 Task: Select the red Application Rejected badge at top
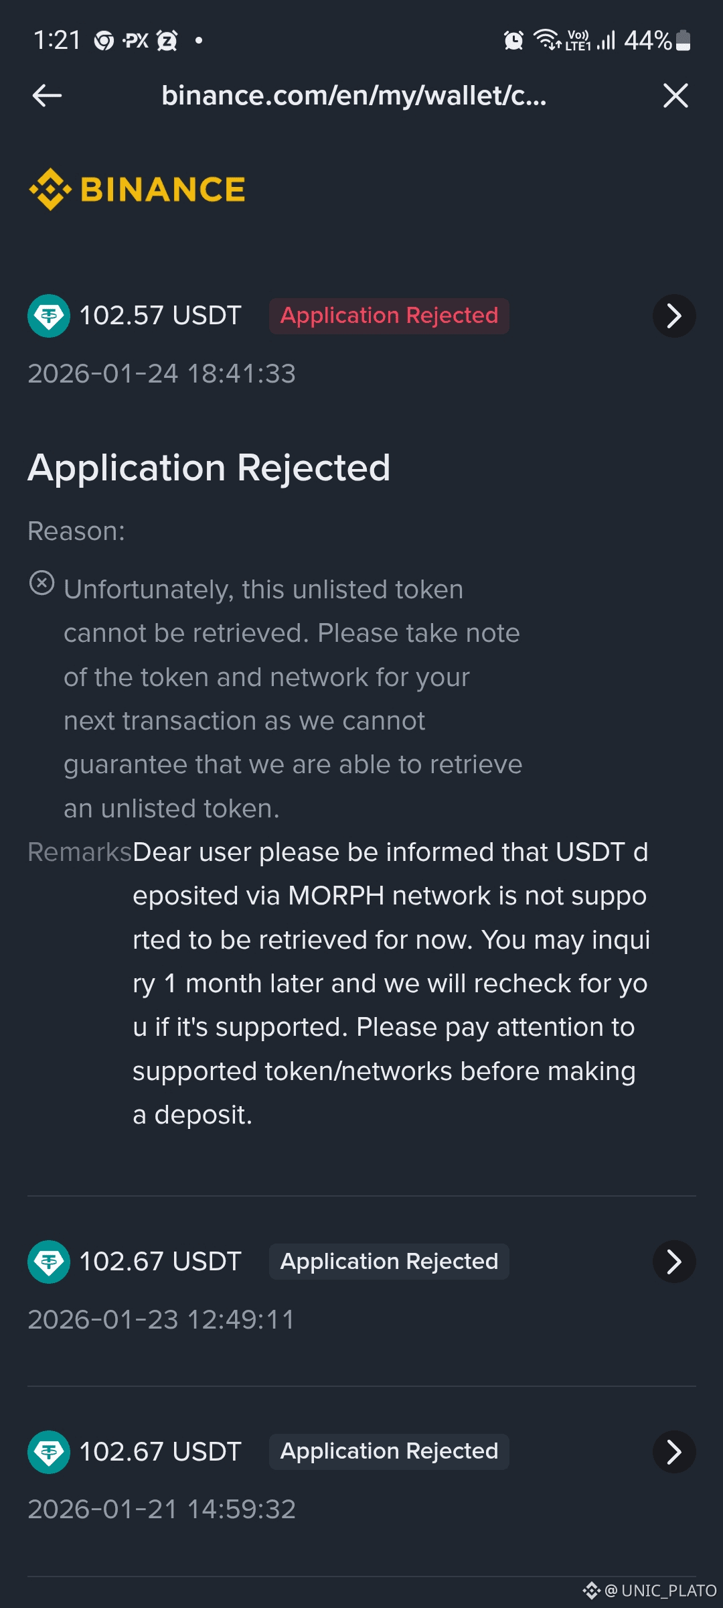point(389,315)
